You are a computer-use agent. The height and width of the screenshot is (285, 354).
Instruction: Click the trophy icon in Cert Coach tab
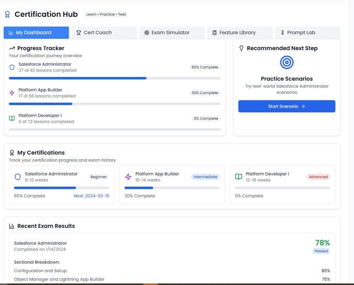tap(79, 33)
